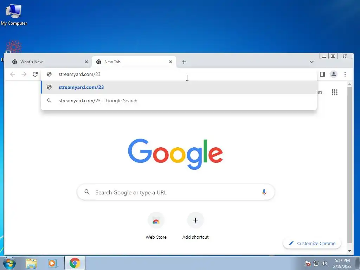Click the address bar text streamyard.com/23
The width and height of the screenshot is (360, 270).
click(79, 74)
